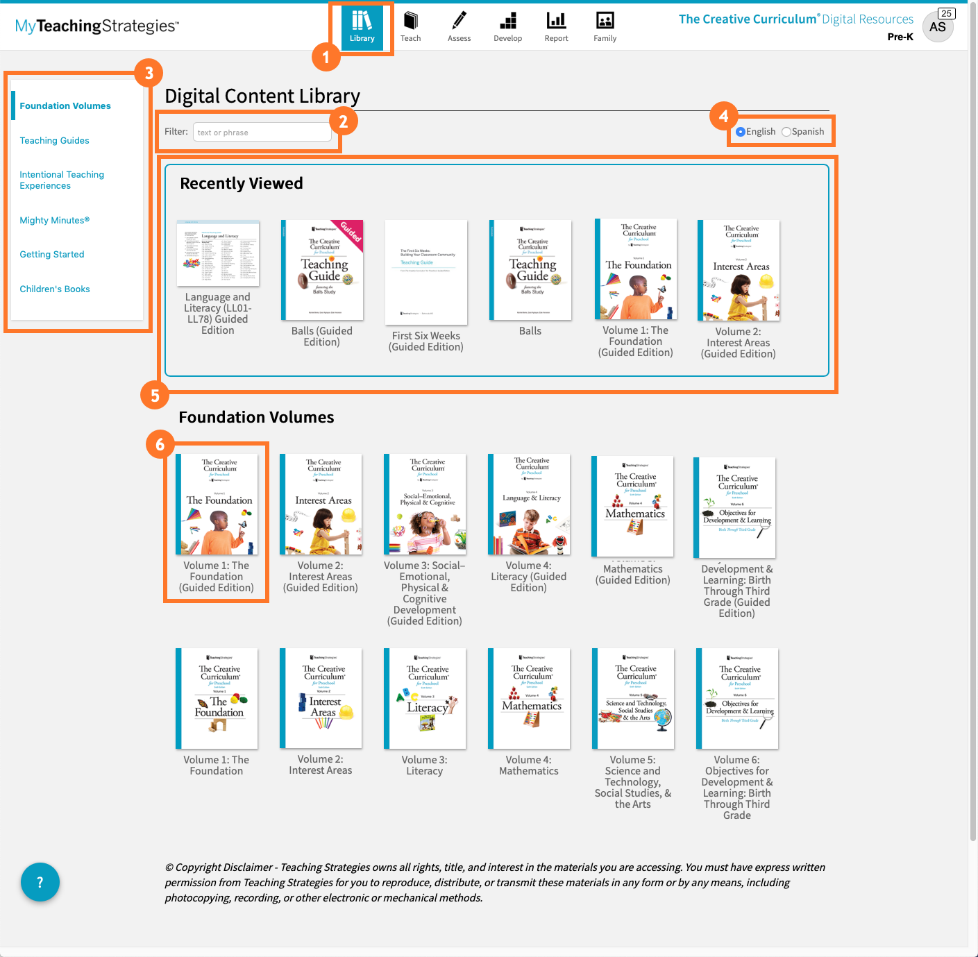The height and width of the screenshot is (957, 978).
Task: Open Volume 1: The Foundation (Guided Edition)
Action: (x=216, y=504)
